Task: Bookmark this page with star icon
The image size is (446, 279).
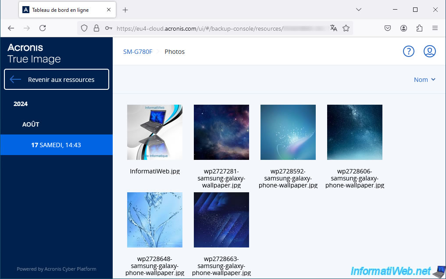Action: (346, 28)
